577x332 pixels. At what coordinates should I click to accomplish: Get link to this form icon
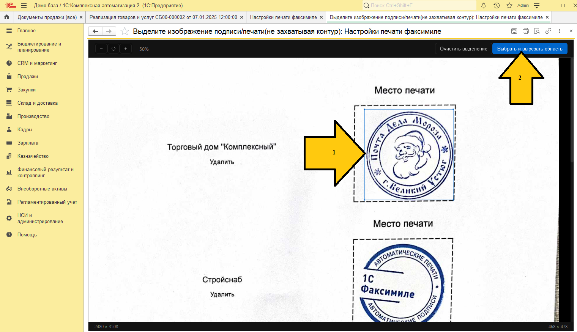548,31
